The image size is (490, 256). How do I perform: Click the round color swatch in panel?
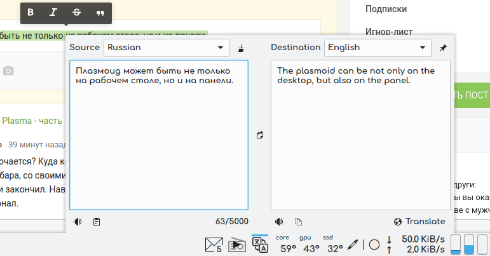point(374,245)
